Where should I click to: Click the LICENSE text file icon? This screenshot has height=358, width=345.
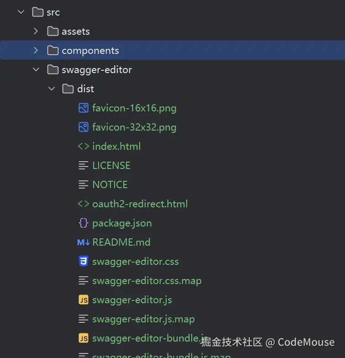(83, 165)
